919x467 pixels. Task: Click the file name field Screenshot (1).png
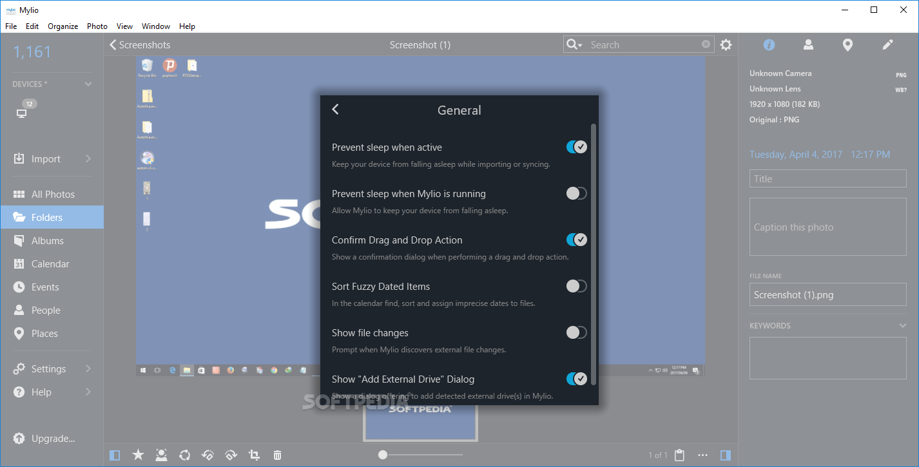click(828, 295)
